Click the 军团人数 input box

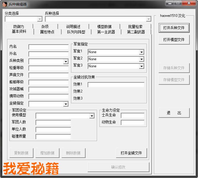coord(53,123)
